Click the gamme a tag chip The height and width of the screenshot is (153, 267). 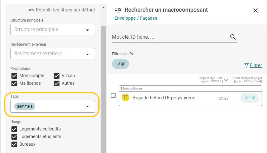(25, 106)
